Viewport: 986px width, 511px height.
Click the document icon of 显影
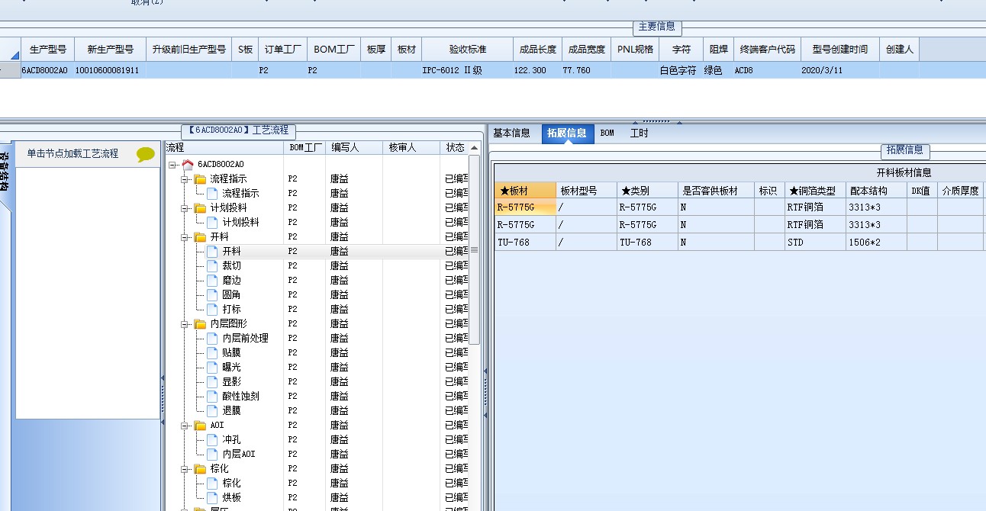pyautogui.click(x=212, y=381)
